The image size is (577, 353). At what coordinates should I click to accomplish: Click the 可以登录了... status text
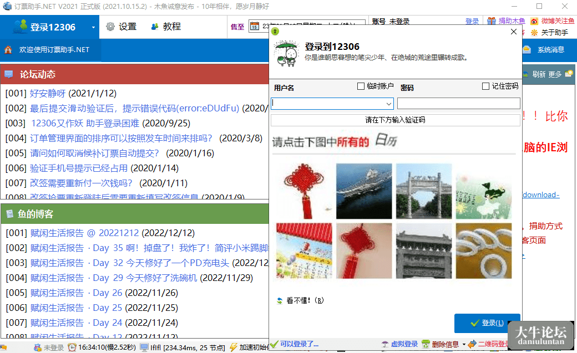pyautogui.click(x=299, y=344)
